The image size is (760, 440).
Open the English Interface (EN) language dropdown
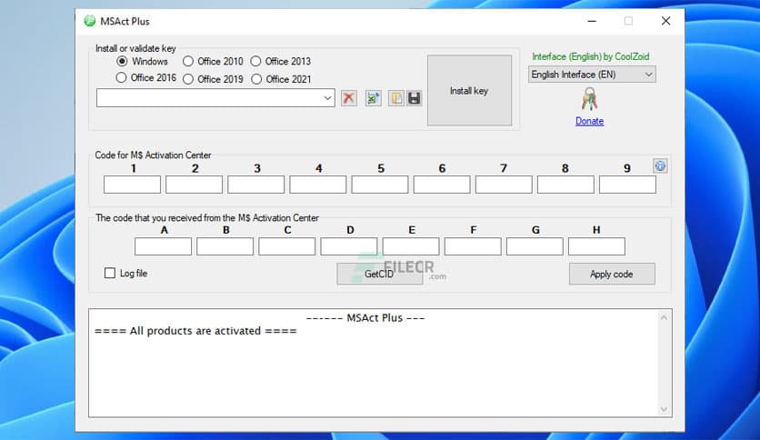[592, 75]
